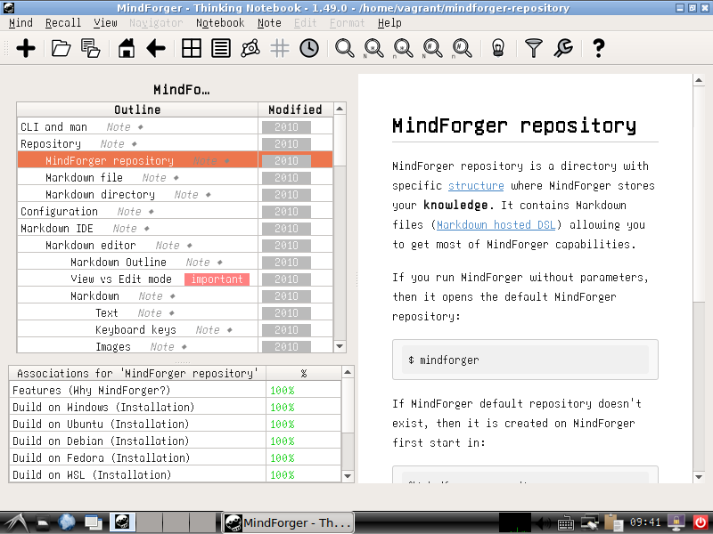Screen dimensions: 713x534
Task: Click the MindForger taskbar window button
Action: pos(288,523)
